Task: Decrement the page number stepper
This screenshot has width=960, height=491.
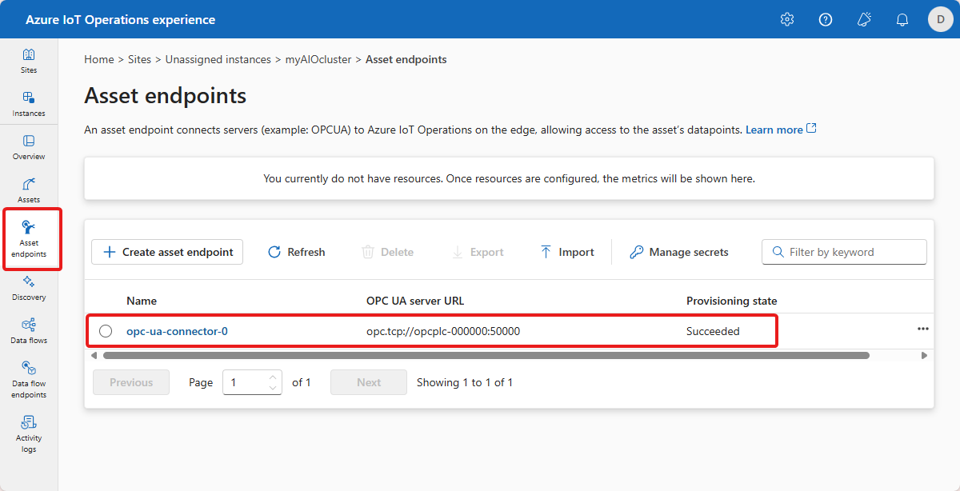Action: (x=274, y=388)
